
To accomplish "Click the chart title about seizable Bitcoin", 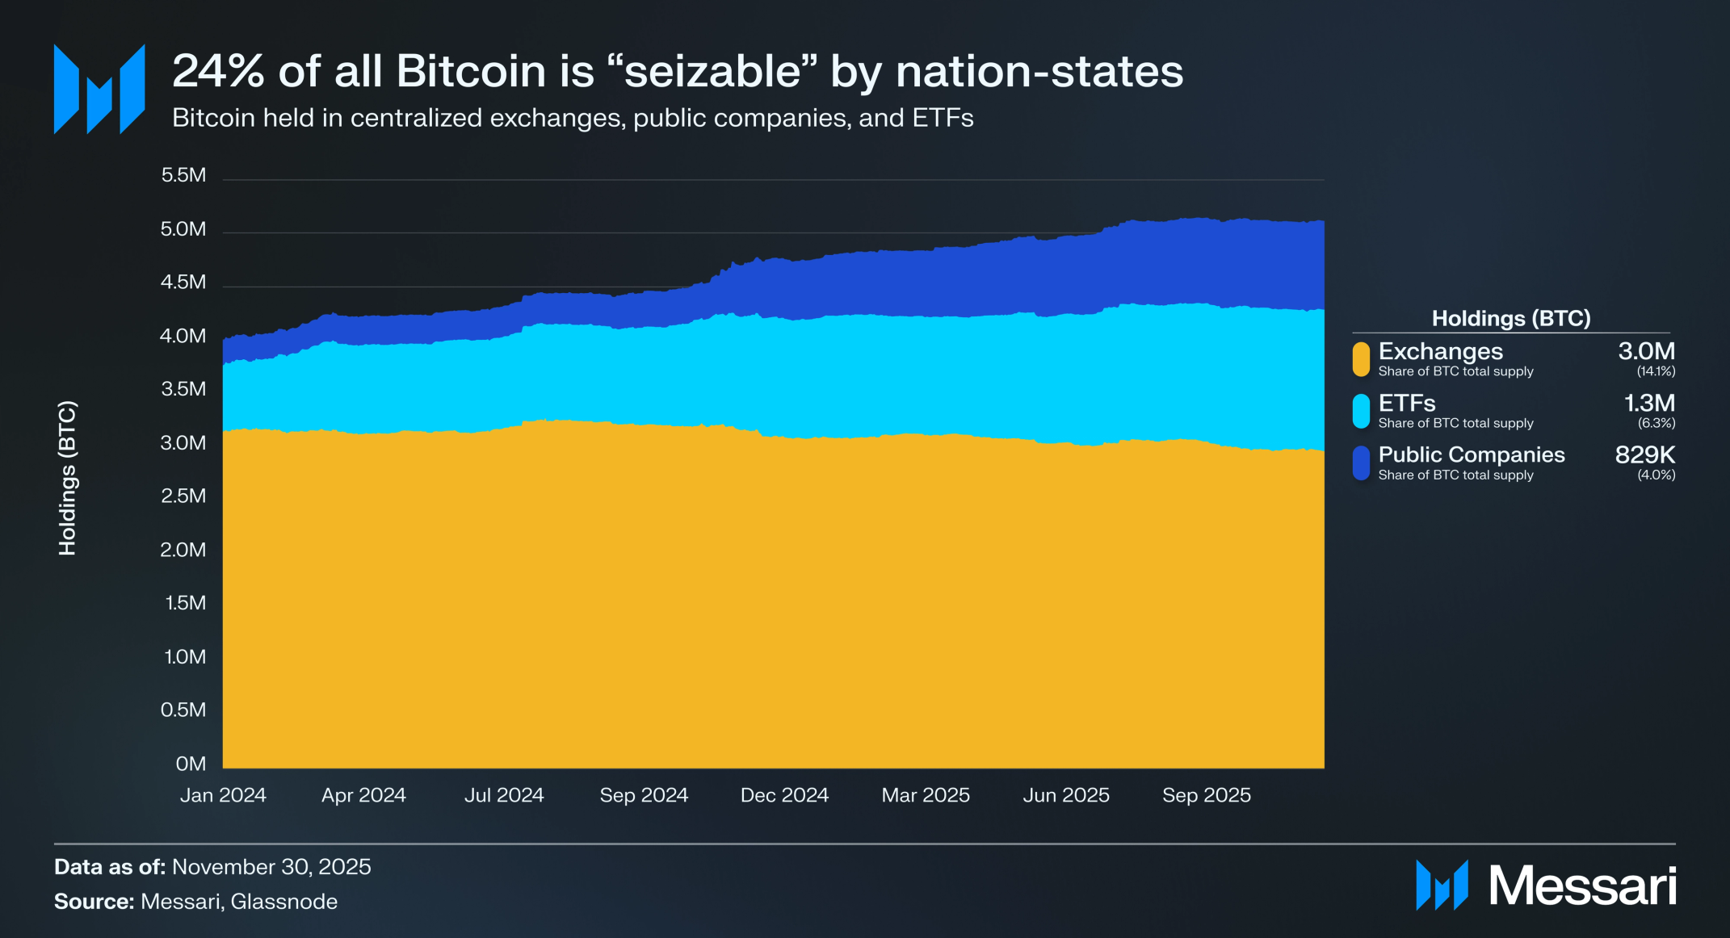I will coord(677,71).
